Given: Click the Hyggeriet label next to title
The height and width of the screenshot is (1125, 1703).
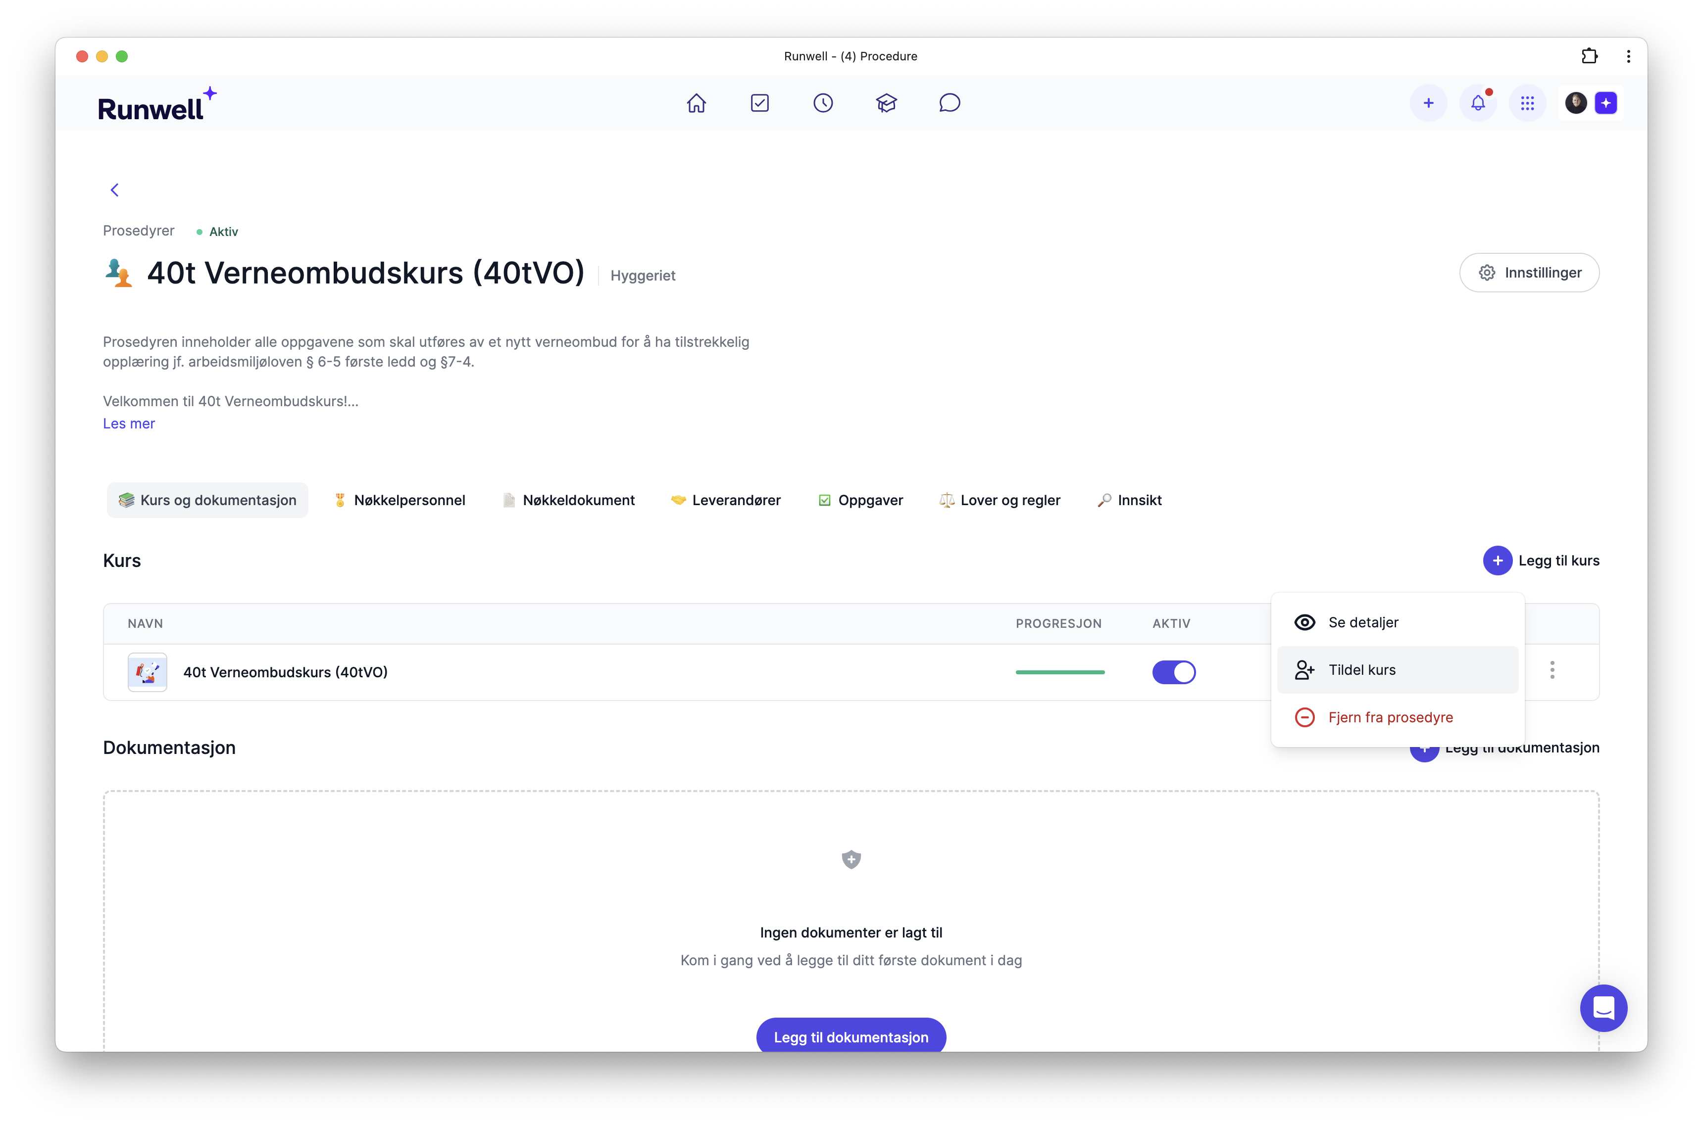Looking at the screenshot, I should [x=643, y=276].
